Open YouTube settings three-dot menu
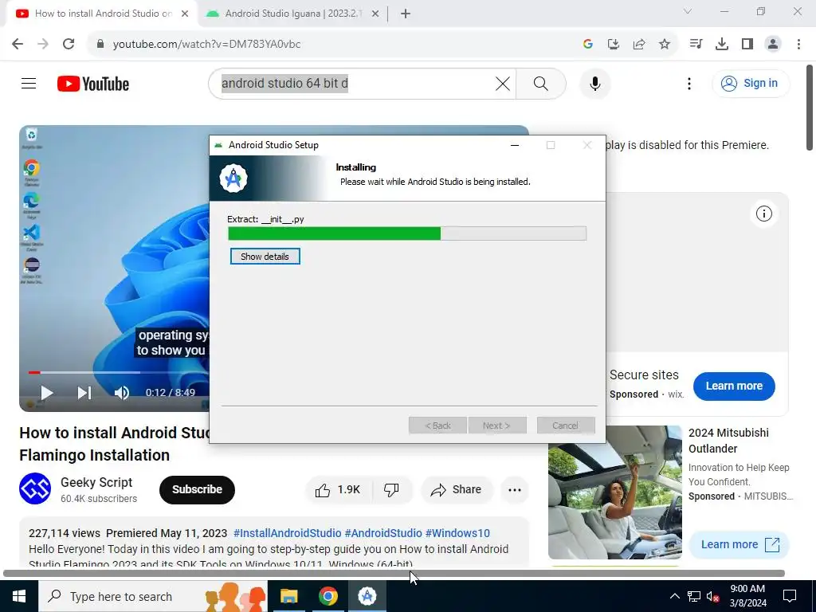 tap(689, 83)
